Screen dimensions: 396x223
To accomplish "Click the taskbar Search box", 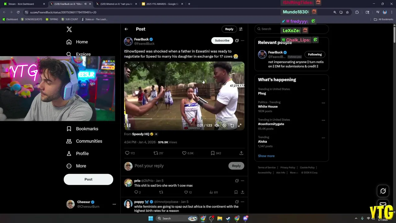I will [176, 218].
